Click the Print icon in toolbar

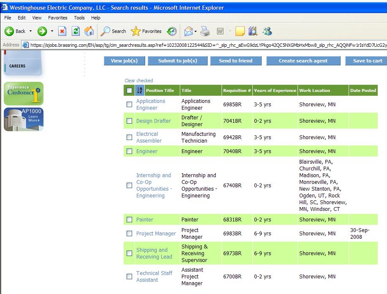tap(205, 31)
